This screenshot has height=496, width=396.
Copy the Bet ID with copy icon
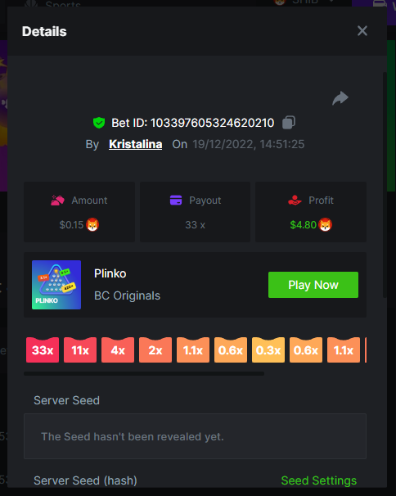[x=289, y=123]
